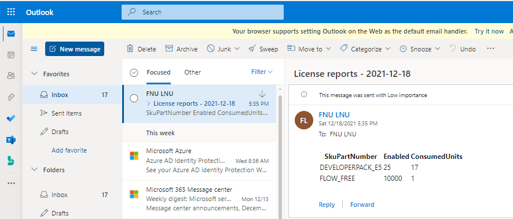Screen dimensions: 513x219
Task: Open the Snooze dropdown arrow
Action: point(437,49)
